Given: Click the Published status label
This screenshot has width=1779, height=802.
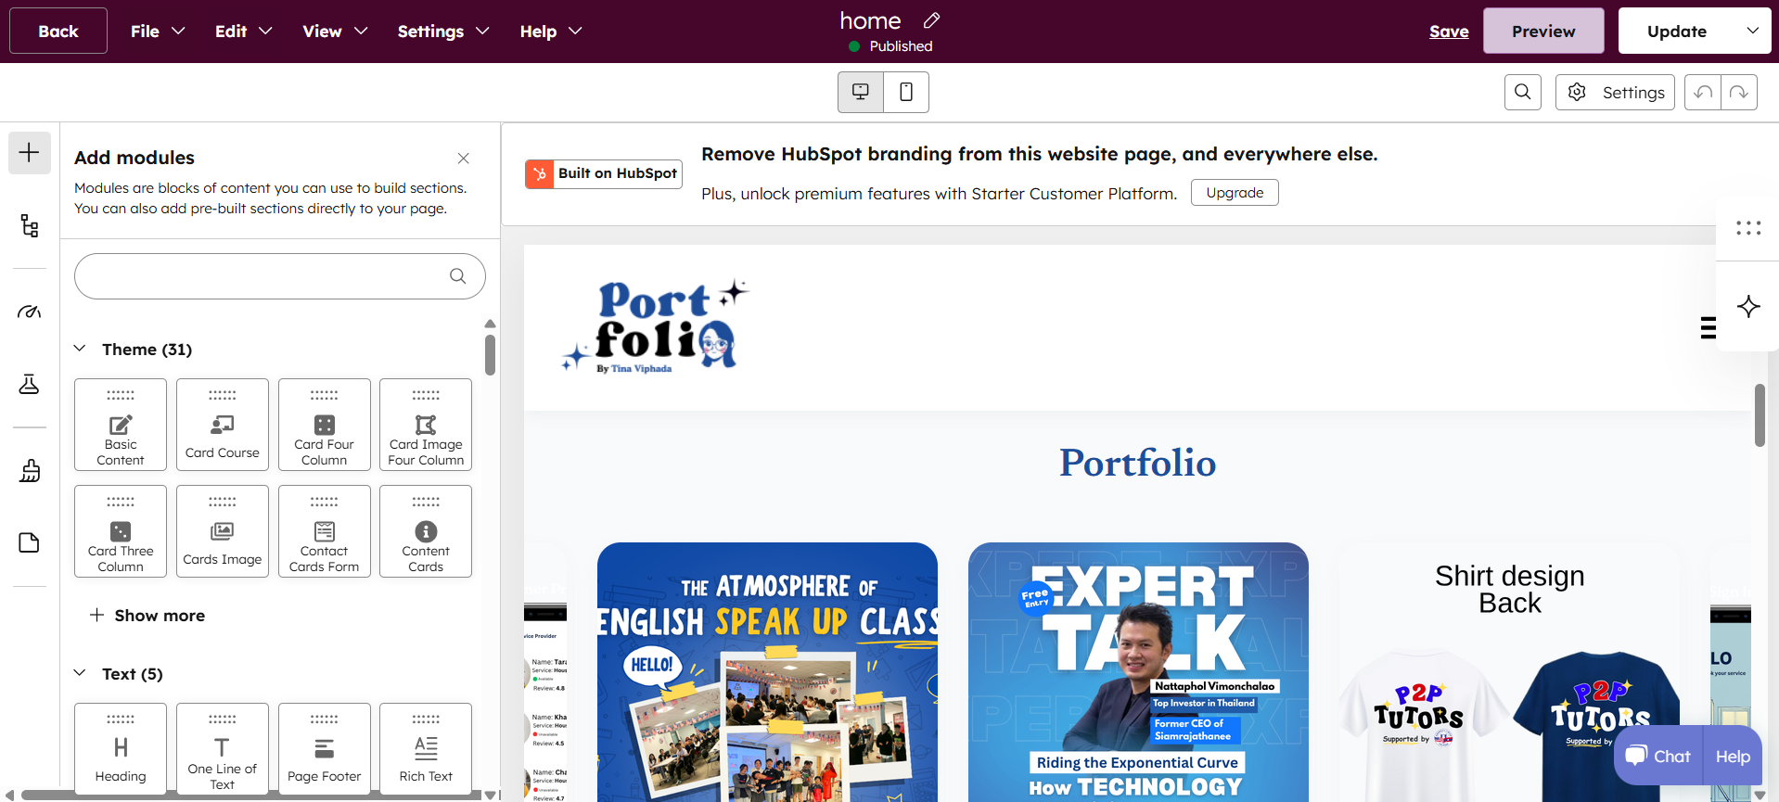Looking at the screenshot, I should 901,46.
